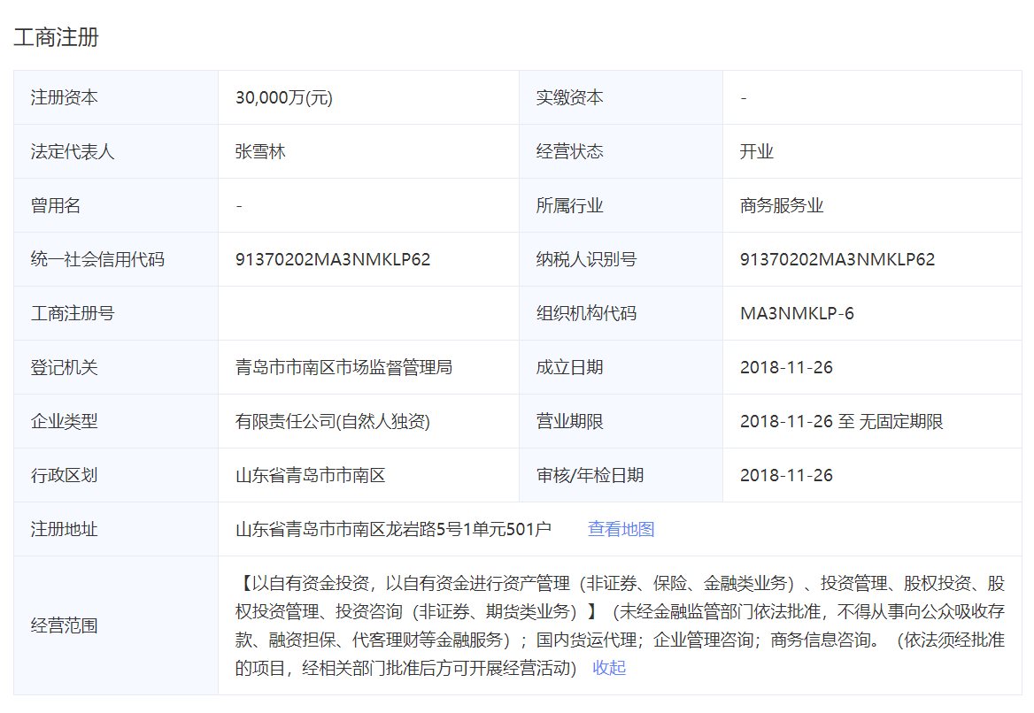Image resolution: width=1034 pixels, height=713 pixels.
Task: Click the empty 工商注册号 value cell
Action: tap(367, 314)
